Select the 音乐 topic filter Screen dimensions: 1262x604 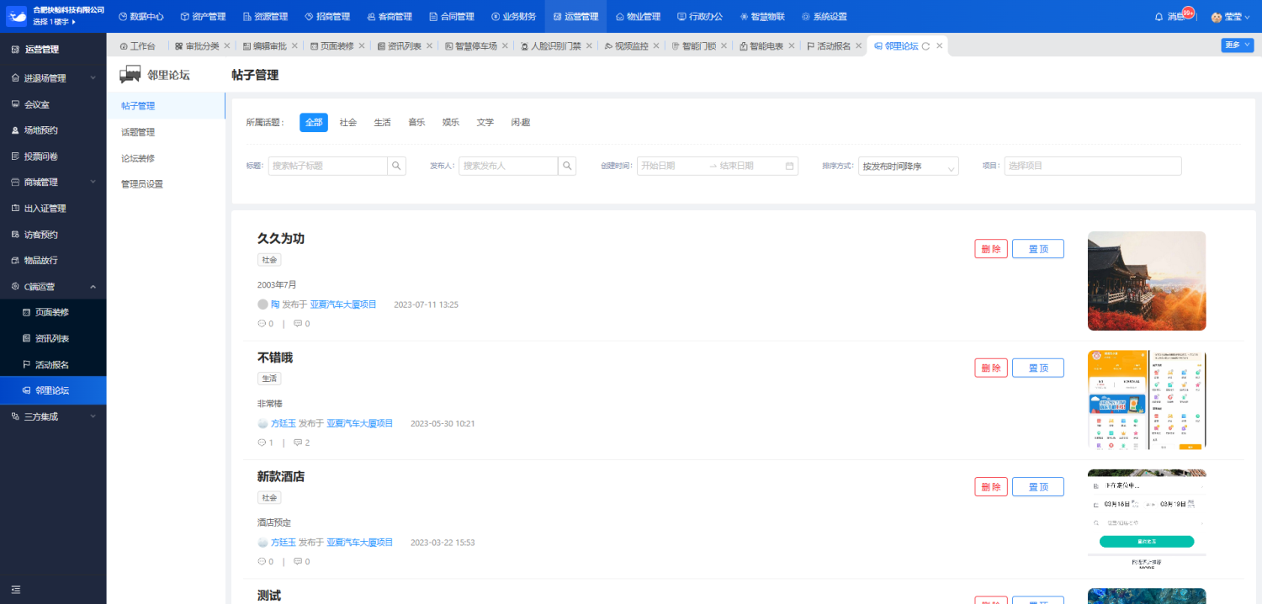tap(416, 122)
